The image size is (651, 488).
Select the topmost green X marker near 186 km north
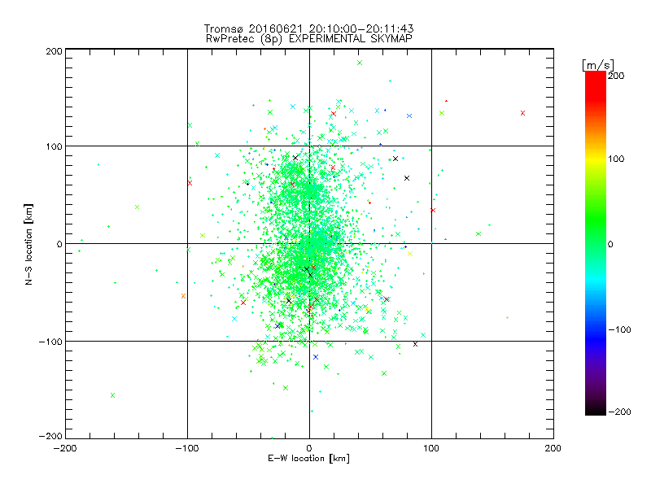pyautogui.click(x=360, y=63)
